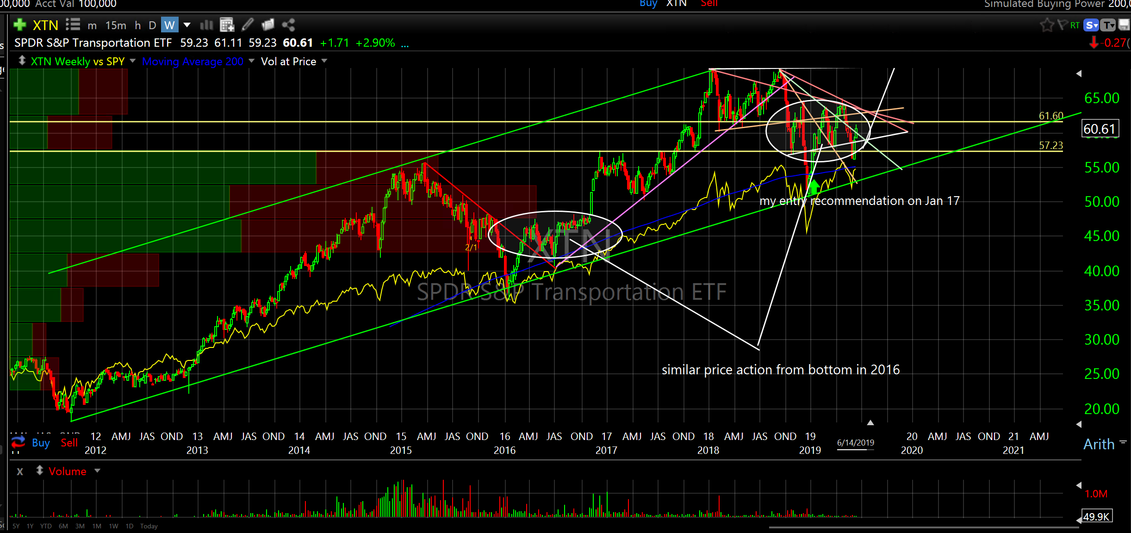
Task: Open the Moving Average 200 dropdown arrow
Action: tap(252, 61)
